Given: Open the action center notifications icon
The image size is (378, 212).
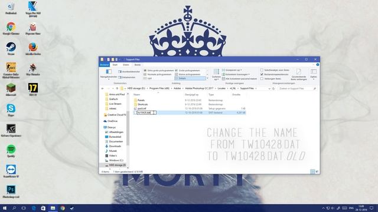Looking at the screenshot, I should pyautogui.click(x=372, y=208).
